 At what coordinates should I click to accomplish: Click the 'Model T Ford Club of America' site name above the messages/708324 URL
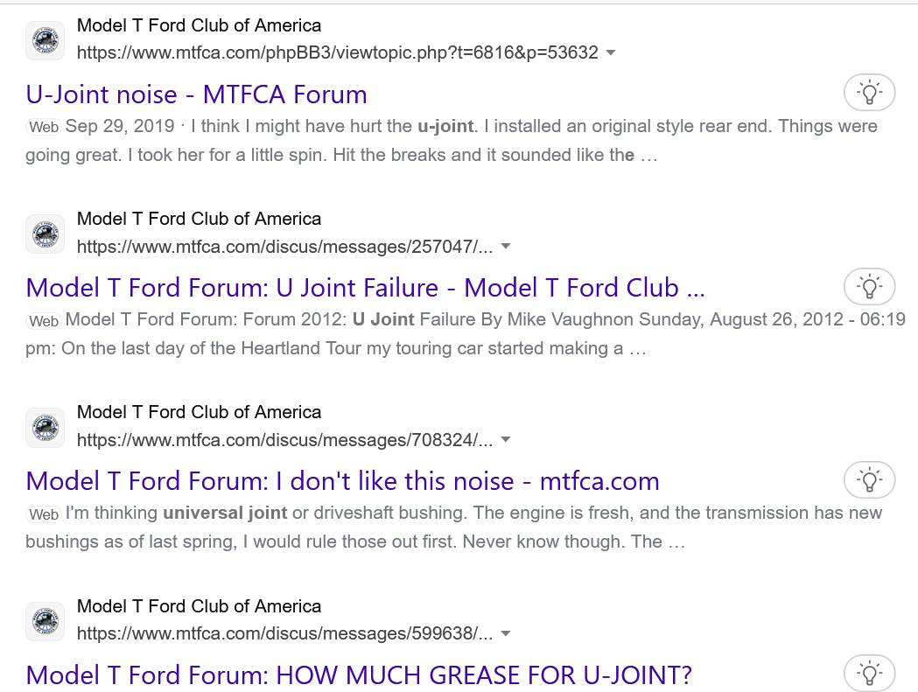pyautogui.click(x=199, y=412)
